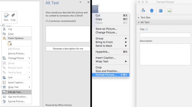The width and height of the screenshot is (192, 107).
Task: Open the Alt Text pane options dropdown
Action: (x=80, y=2)
